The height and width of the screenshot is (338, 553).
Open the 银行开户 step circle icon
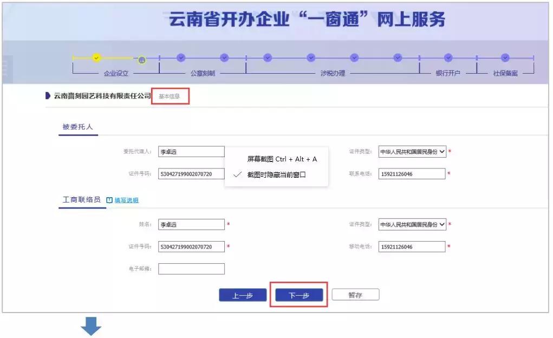[x=448, y=58]
